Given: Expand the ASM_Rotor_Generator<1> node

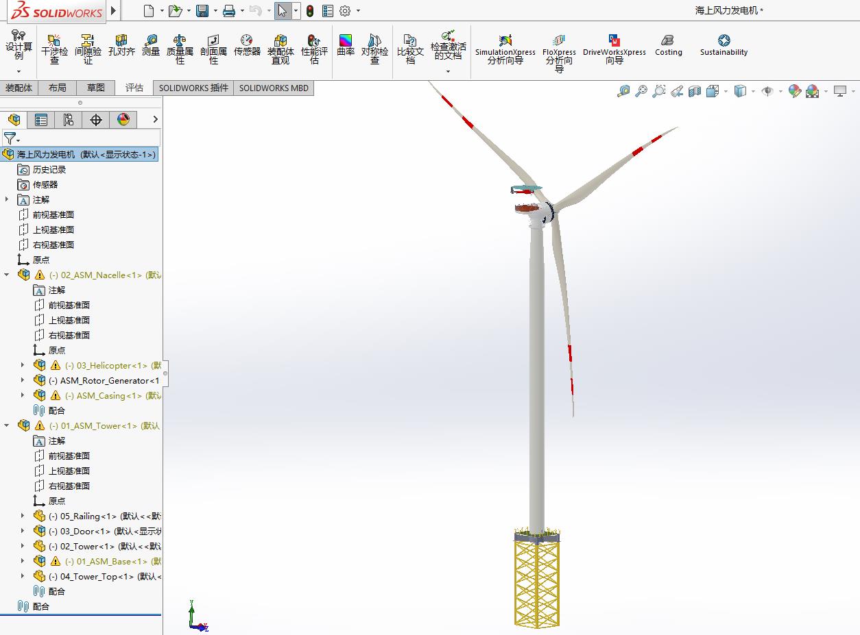Looking at the screenshot, I should pos(23,380).
